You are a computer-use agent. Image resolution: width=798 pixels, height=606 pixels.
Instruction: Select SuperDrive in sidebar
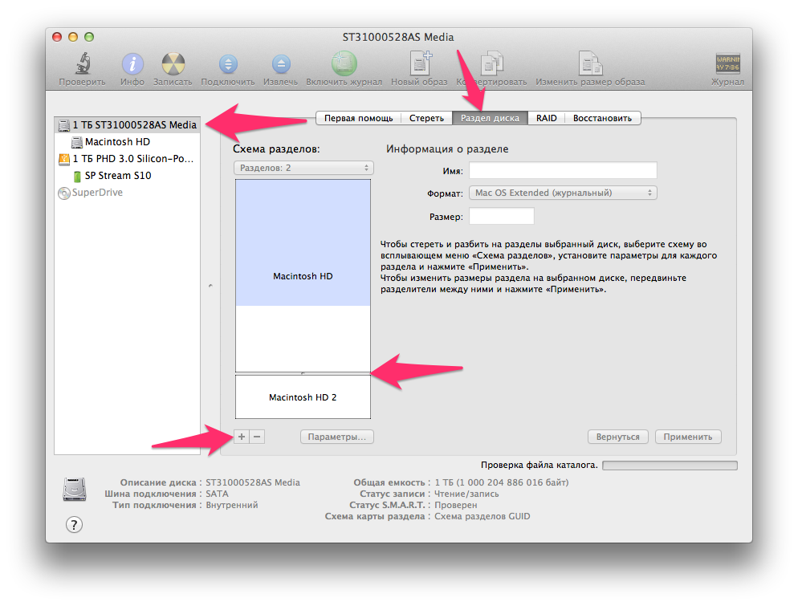[127, 193]
